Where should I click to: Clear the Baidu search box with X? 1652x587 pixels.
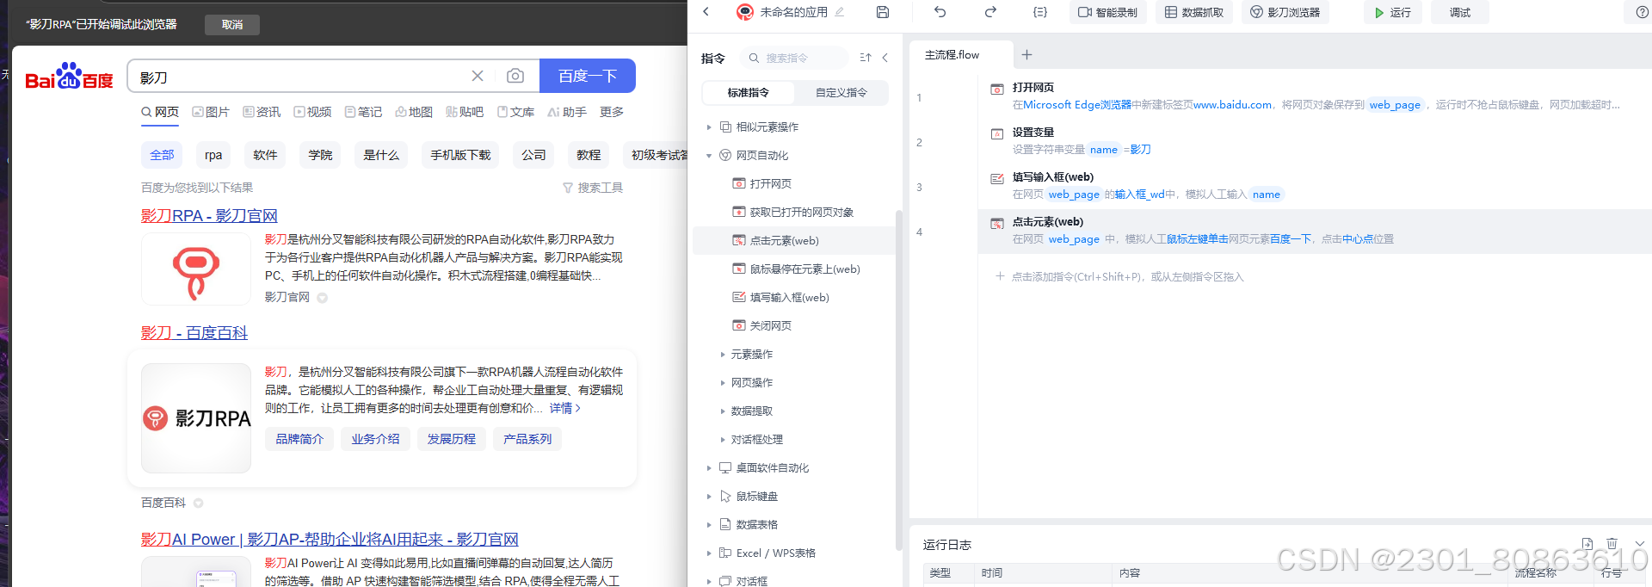coord(478,76)
